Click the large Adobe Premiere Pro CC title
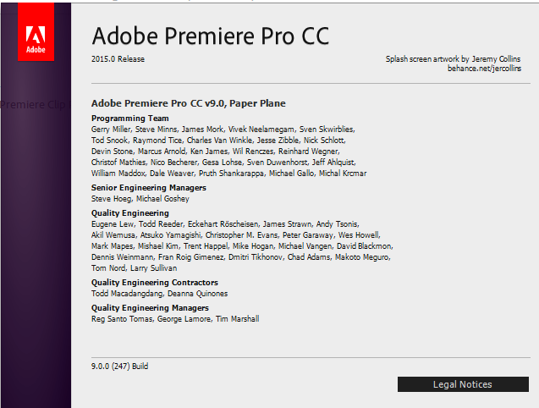 click(210, 36)
